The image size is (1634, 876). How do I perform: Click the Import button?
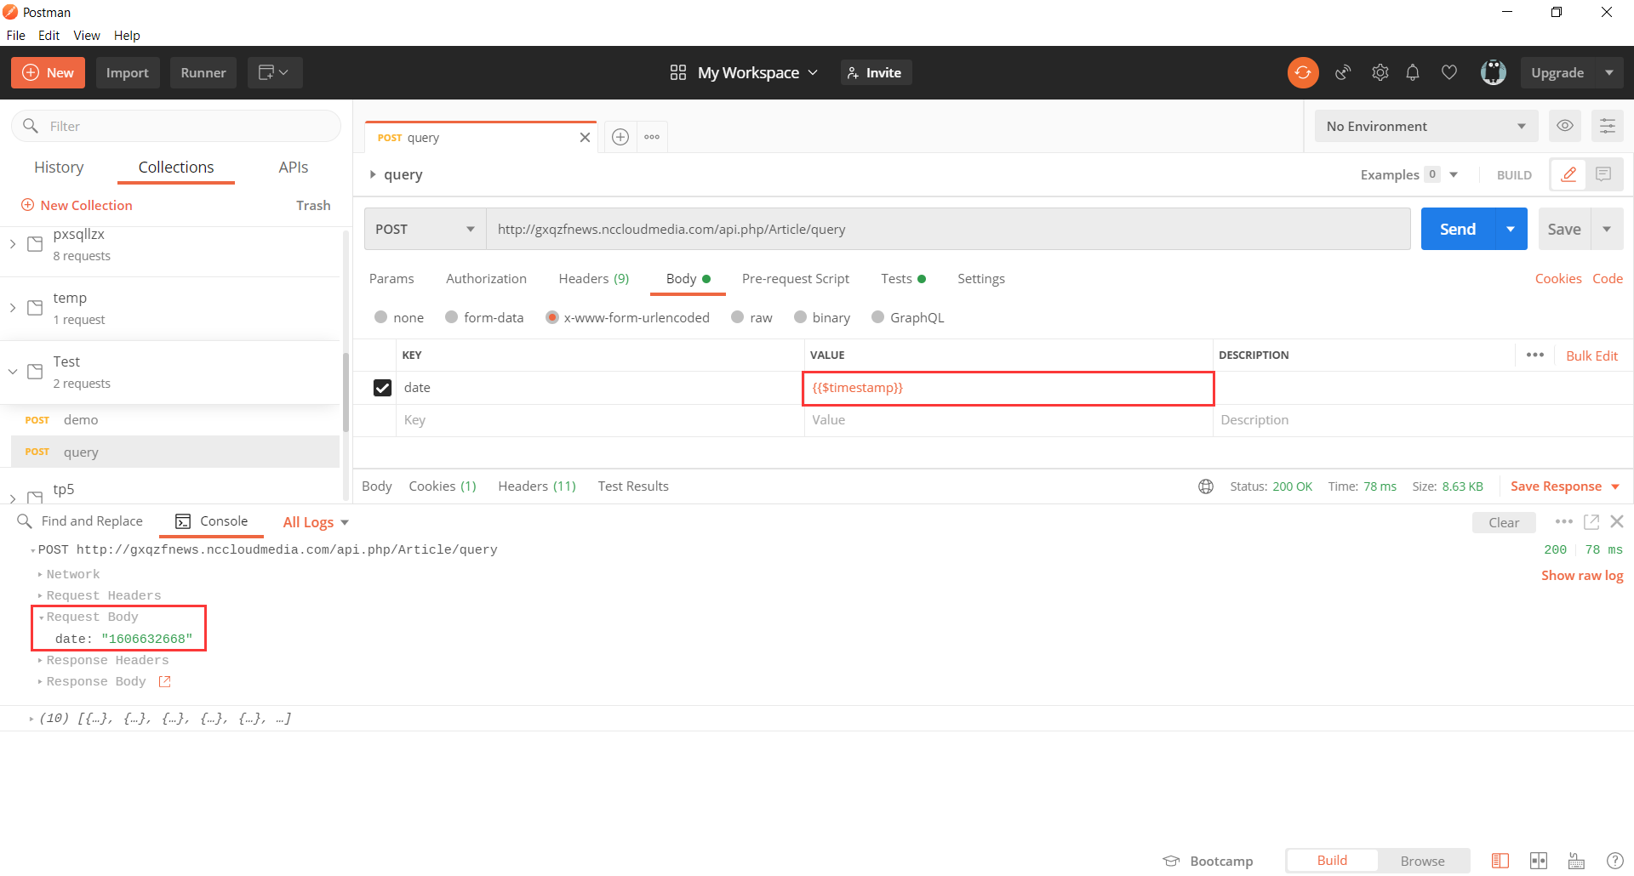click(128, 73)
